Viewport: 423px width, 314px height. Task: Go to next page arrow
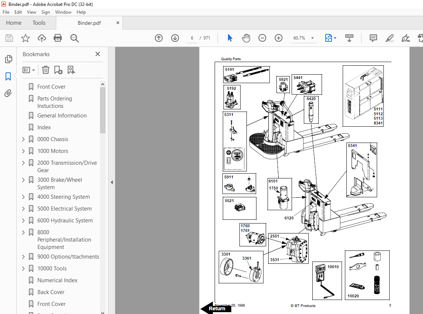[175, 38]
